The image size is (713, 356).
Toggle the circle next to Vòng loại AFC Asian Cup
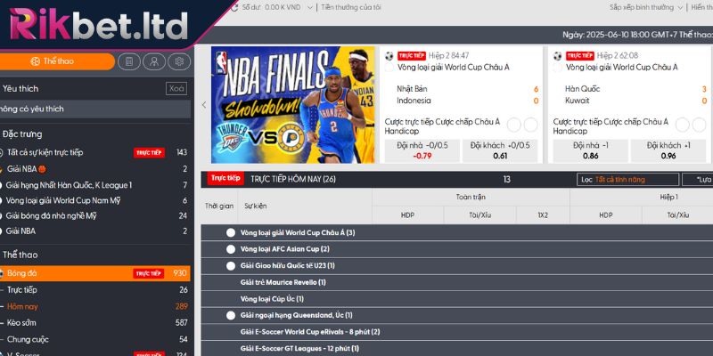point(231,249)
